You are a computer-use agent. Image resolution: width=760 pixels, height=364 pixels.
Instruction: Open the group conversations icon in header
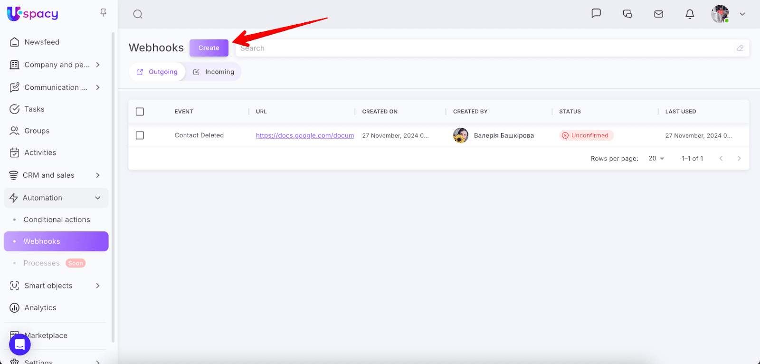coord(627,14)
